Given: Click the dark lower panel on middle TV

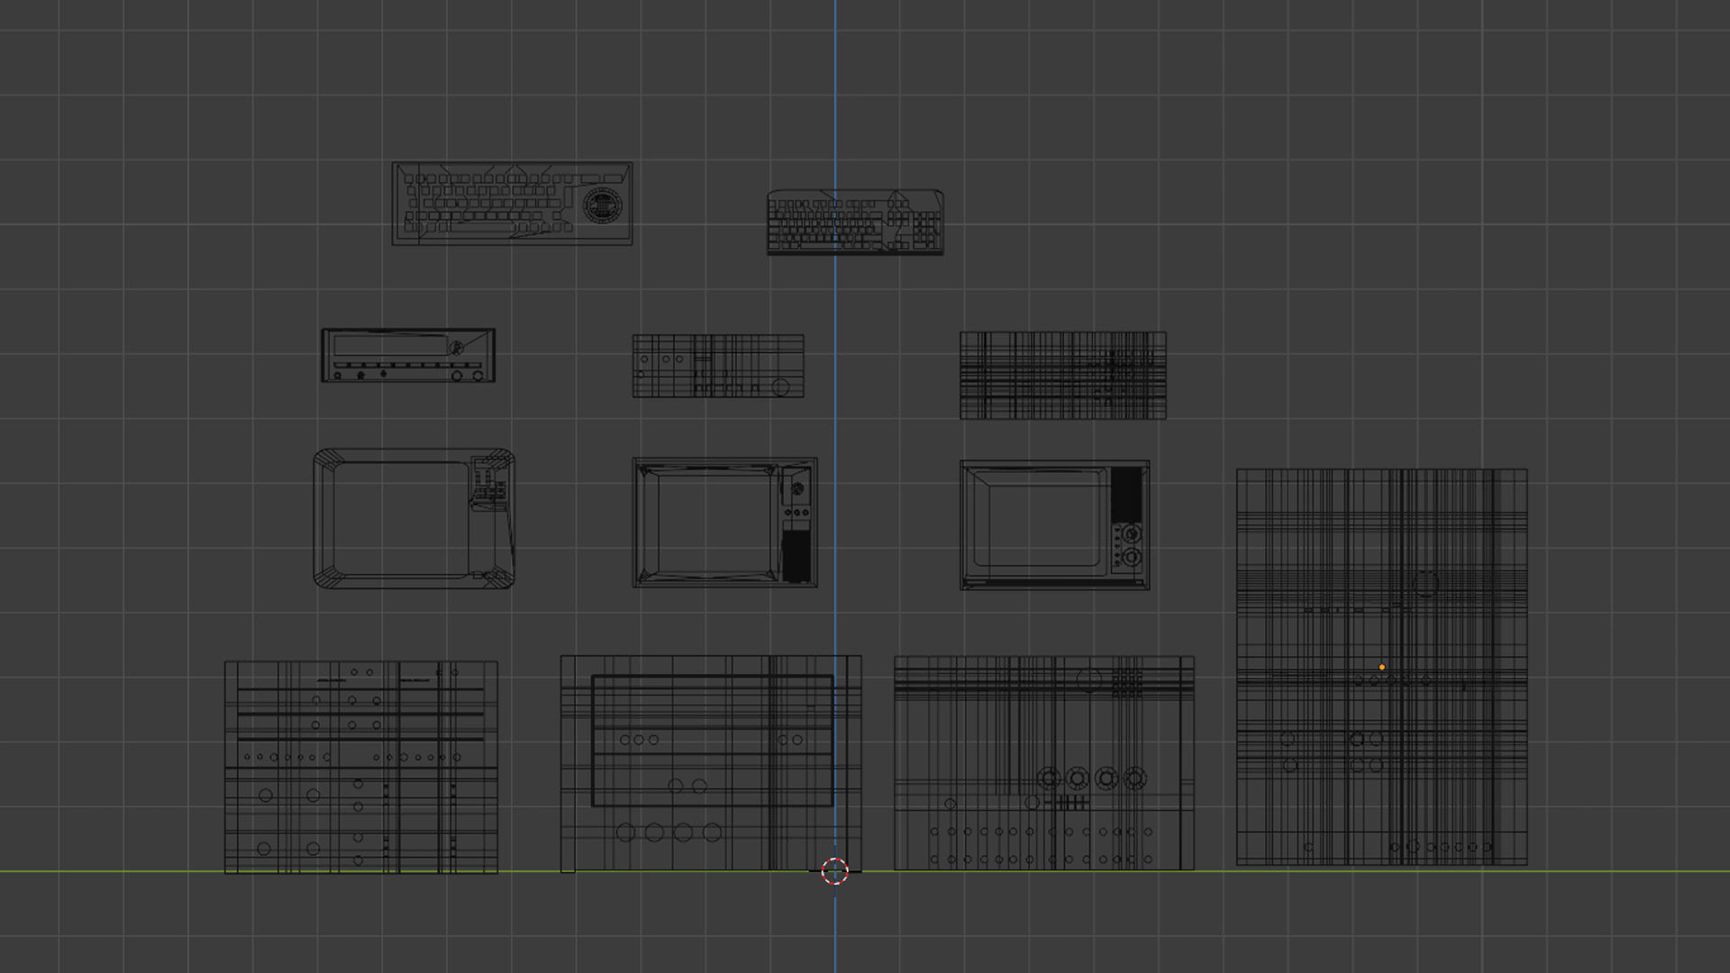Looking at the screenshot, I should tap(796, 556).
